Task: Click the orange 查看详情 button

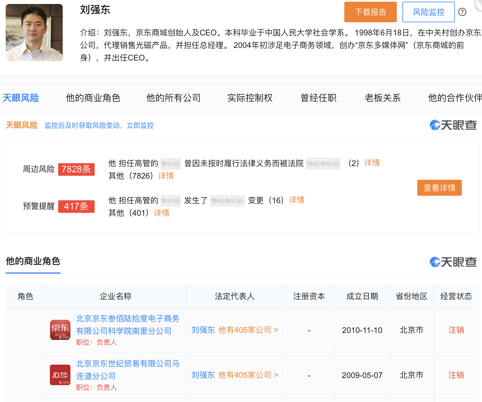Action: tap(439, 188)
